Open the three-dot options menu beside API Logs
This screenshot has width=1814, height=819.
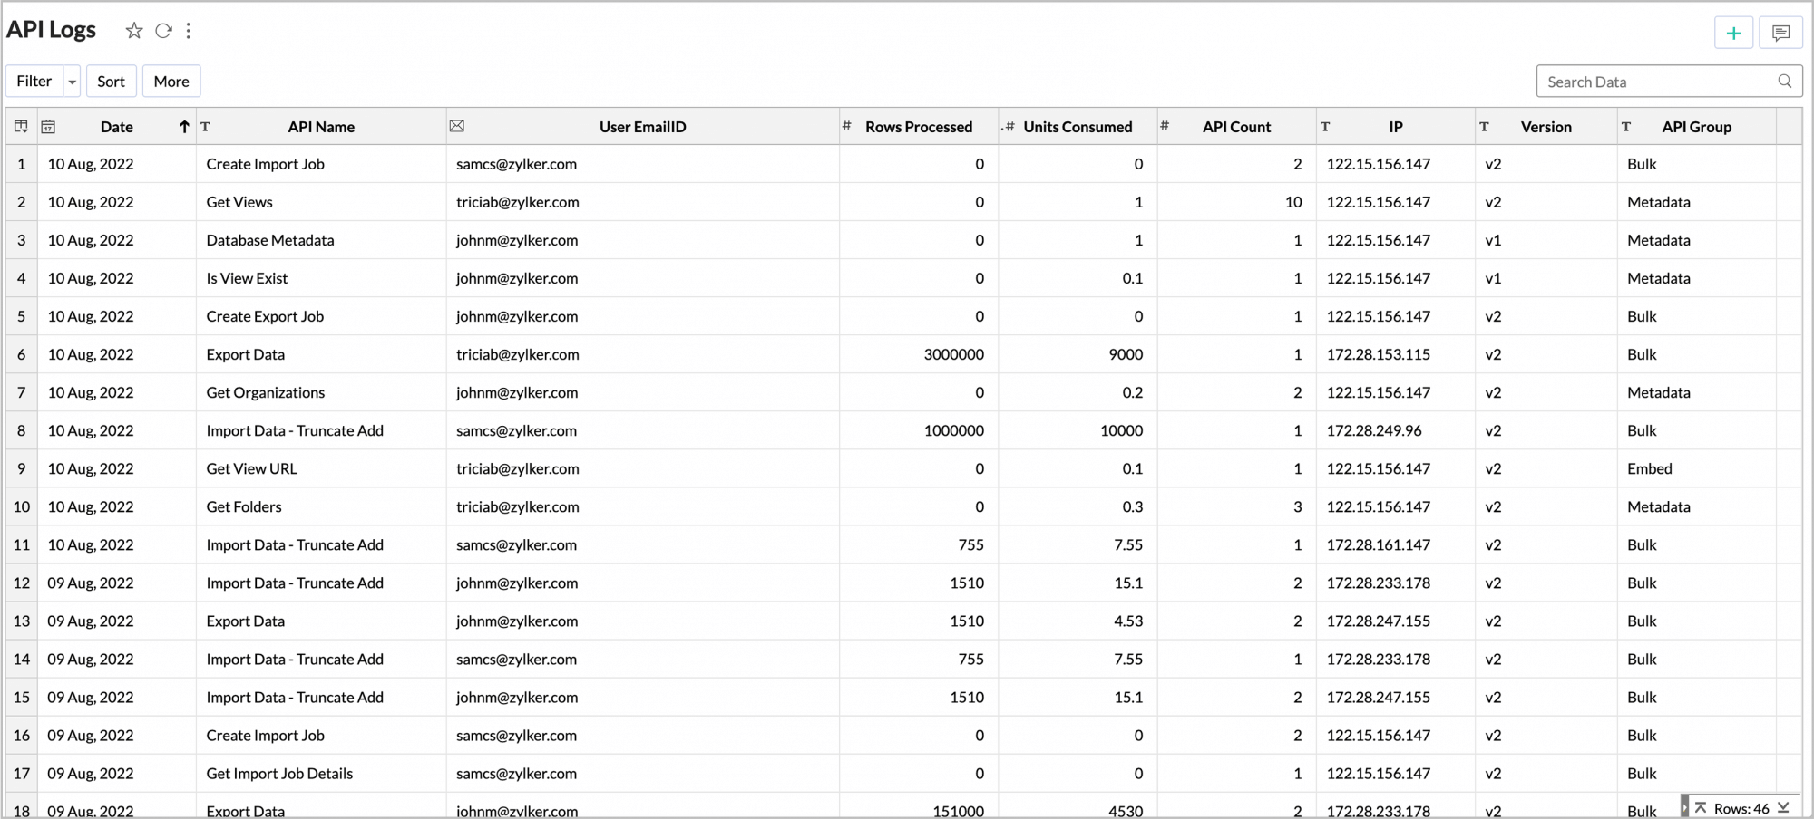click(x=189, y=30)
